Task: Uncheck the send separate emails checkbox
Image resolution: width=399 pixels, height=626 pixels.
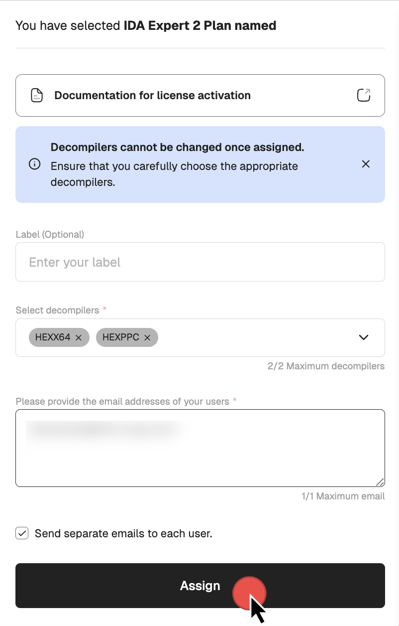Action: click(x=22, y=533)
